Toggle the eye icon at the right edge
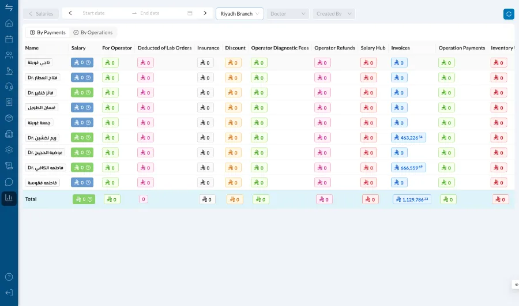Screen dimensions: 519x306 pos(516,285)
